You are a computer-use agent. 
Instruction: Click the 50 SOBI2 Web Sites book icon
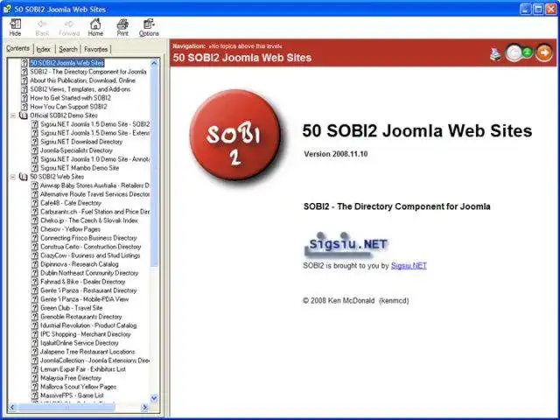(24, 177)
